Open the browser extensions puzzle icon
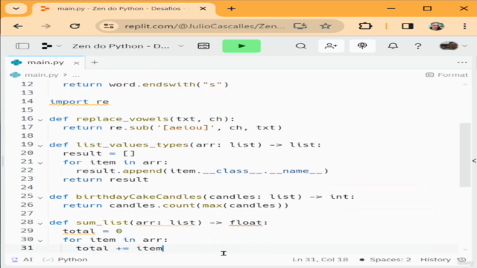The height and width of the screenshot is (268, 477). pos(365,26)
